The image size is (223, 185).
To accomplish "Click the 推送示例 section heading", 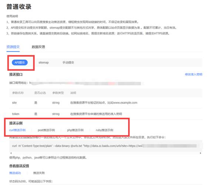I will click(16, 123).
